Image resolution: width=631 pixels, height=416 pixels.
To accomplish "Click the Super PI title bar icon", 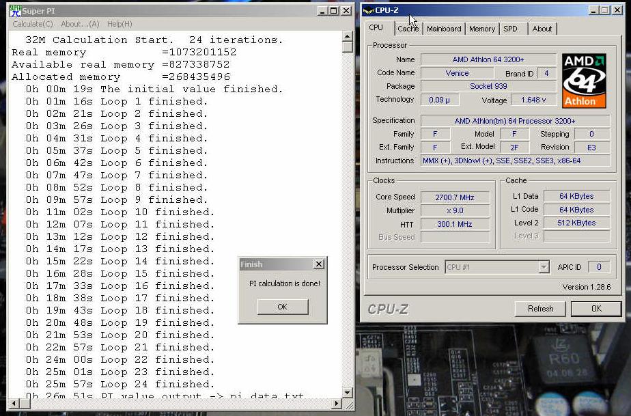I will [x=15, y=11].
